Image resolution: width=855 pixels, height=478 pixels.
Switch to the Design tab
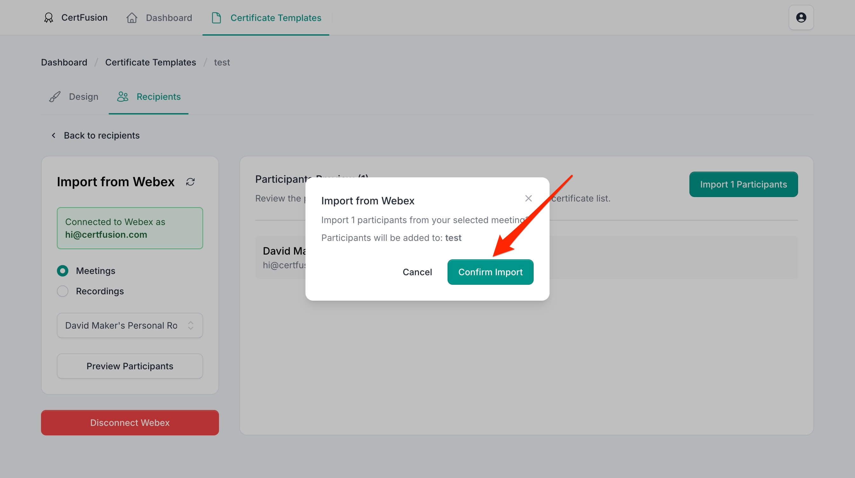pyautogui.click(x=83, y=97)
